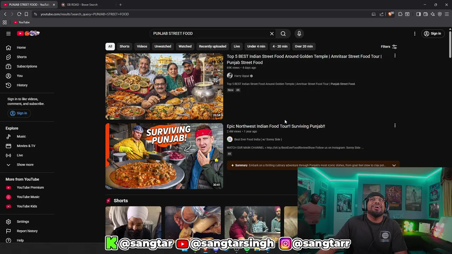Open the second Short showing hands with food
The image size is (452, 254).
(x=193, y=222)
